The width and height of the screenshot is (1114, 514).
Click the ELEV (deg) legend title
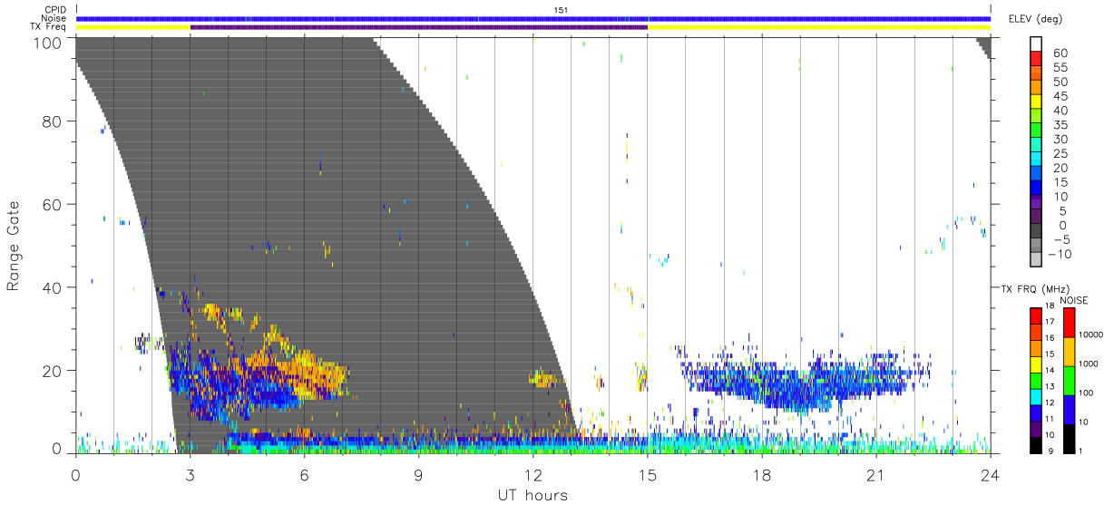tap(1035, 18)
